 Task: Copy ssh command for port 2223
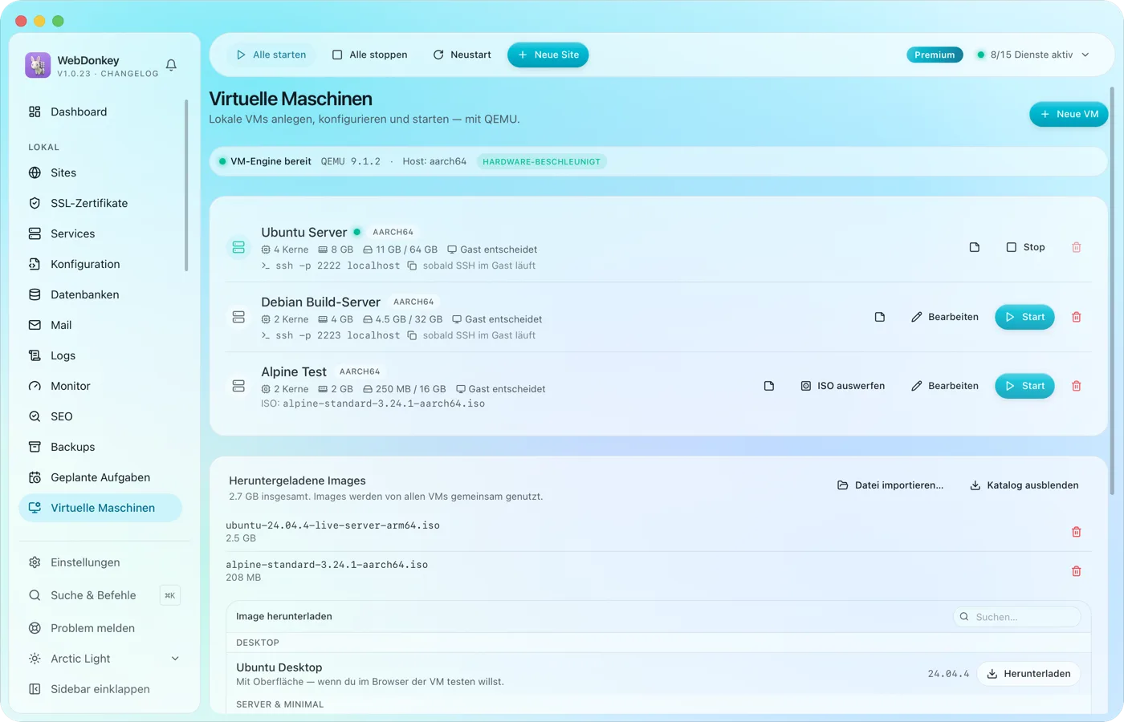point(412,335)
